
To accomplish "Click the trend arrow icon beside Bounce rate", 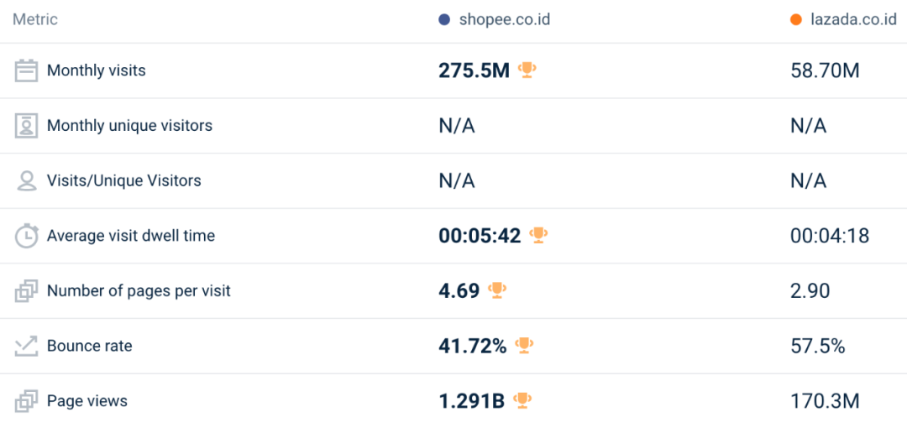I will (x=27, y=346).
